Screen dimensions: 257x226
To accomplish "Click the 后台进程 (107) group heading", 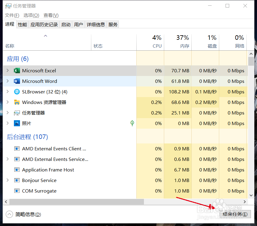I will pyautogui.click(x=28, y=137).
